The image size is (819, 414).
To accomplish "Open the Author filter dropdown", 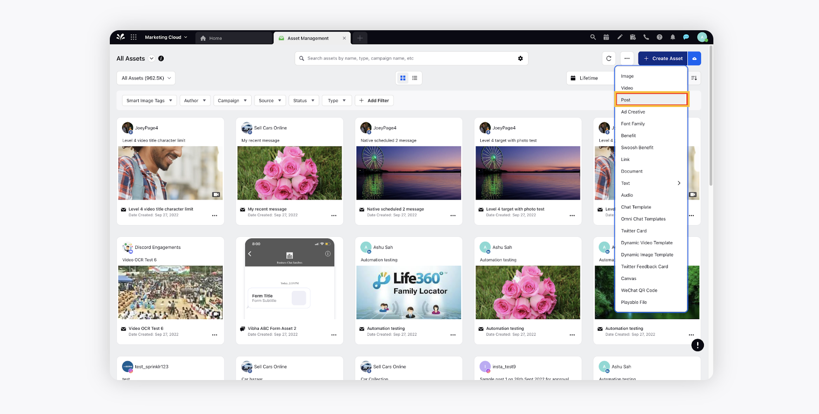I will pos(195,100).
